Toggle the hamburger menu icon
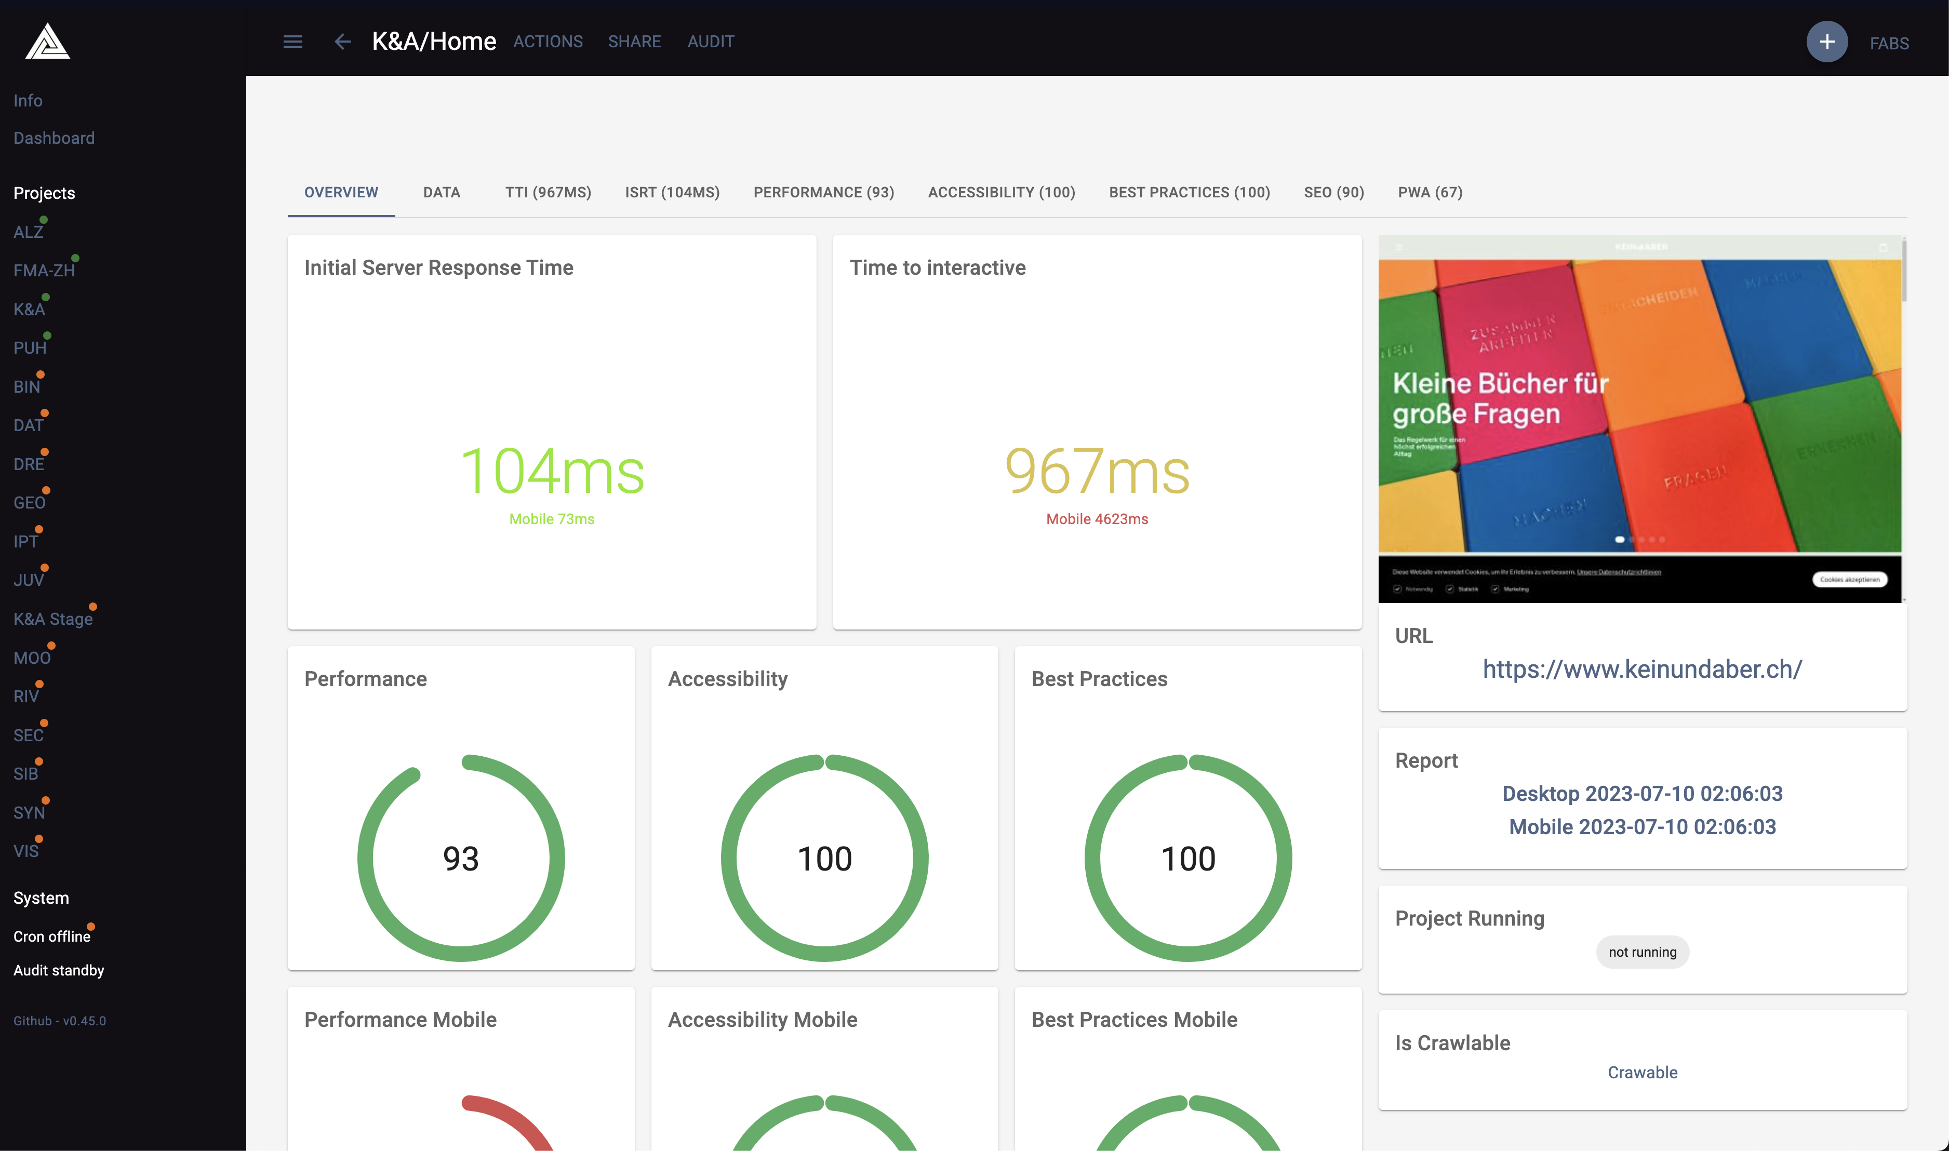 [292, 41]
